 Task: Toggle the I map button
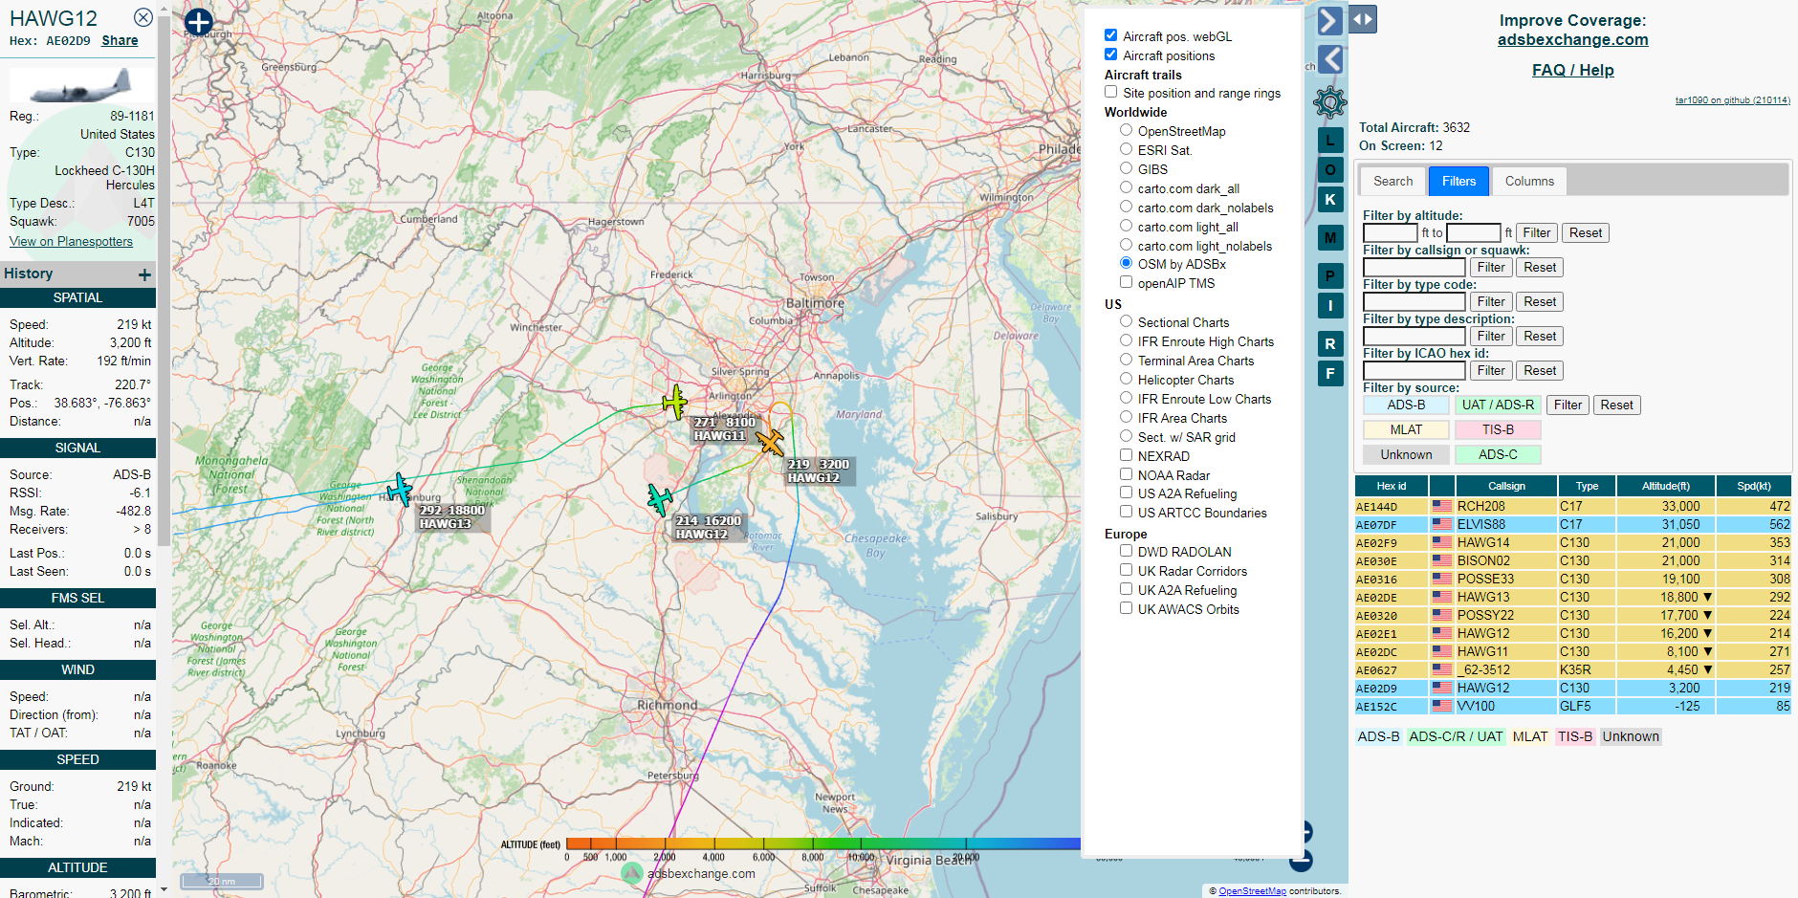click(1330, 306)
